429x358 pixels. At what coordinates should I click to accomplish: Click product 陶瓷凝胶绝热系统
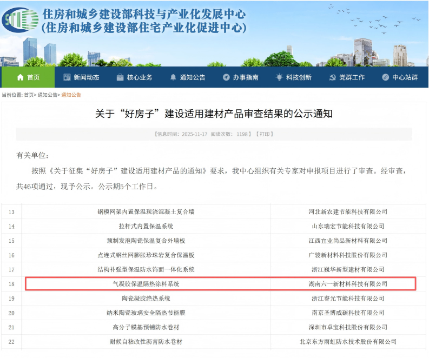[146, 299]
